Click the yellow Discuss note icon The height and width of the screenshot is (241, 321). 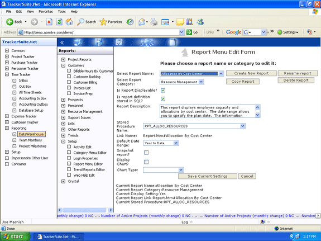(180, 22)
